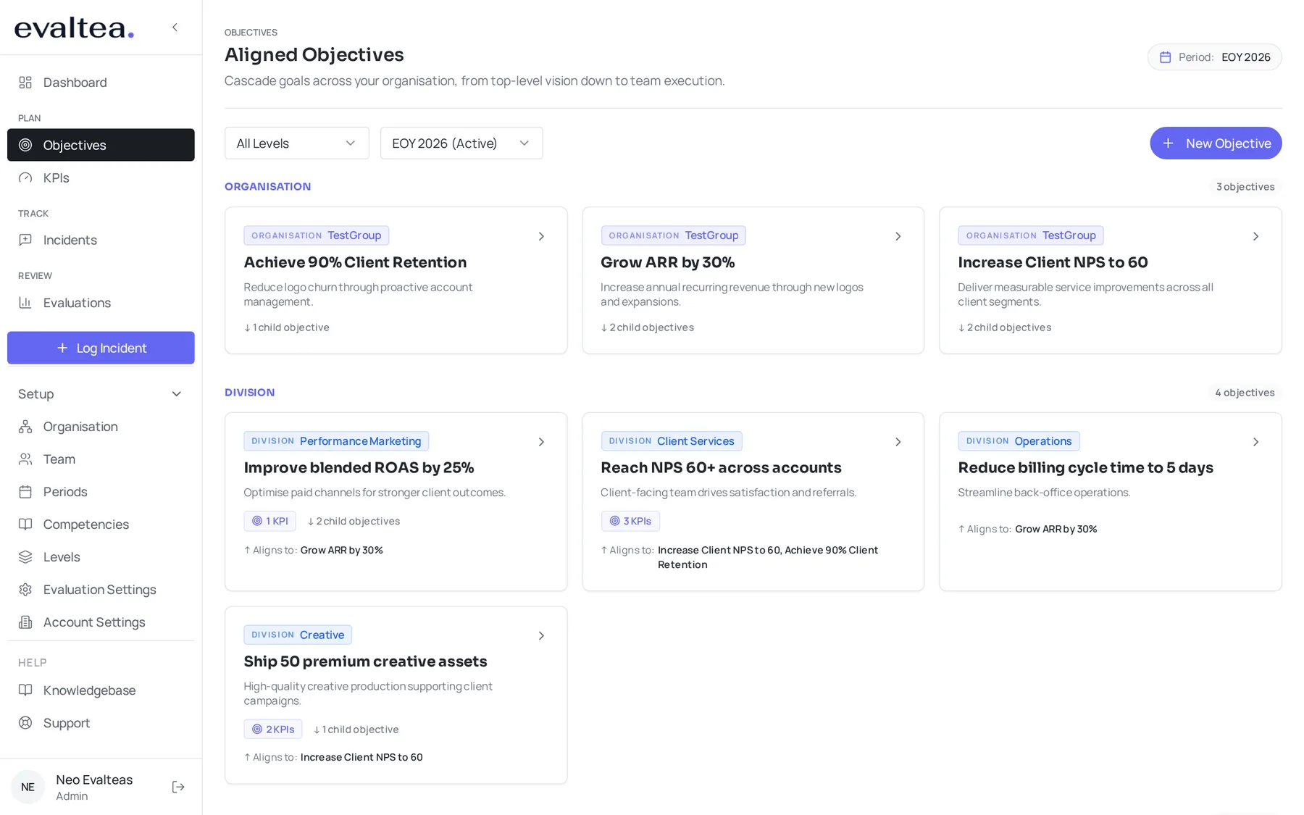The image size is (1304, 815).
Task: Click the Levels layers icon
Action: coord(25,557)
